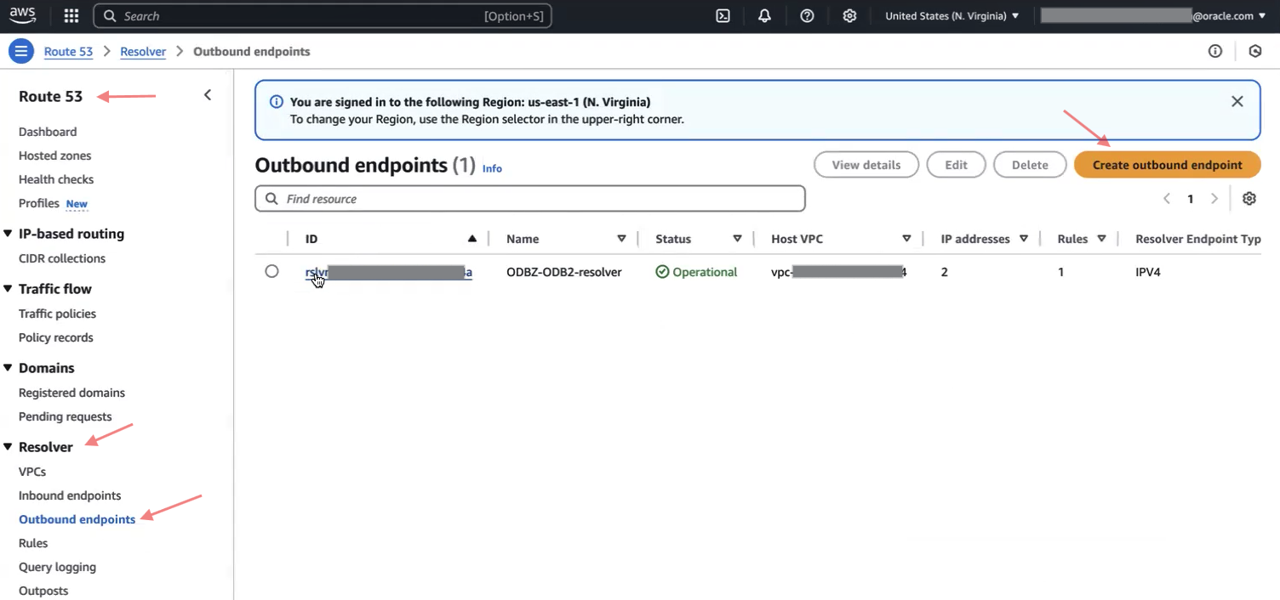Open the resolver endpoint ID link
This screenshot has height=600, width=1280.
pyautogui.click(x=389, y=272)
